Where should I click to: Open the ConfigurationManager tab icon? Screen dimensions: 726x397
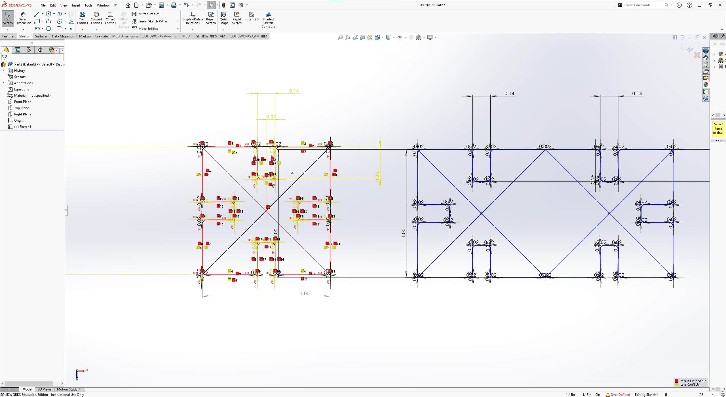(x=29, y=50)
